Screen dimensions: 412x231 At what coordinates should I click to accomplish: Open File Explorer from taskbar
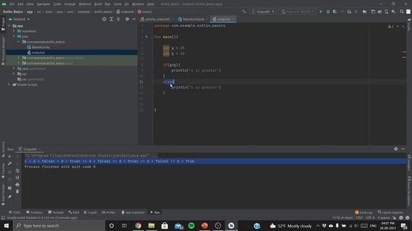click(151, 226)
